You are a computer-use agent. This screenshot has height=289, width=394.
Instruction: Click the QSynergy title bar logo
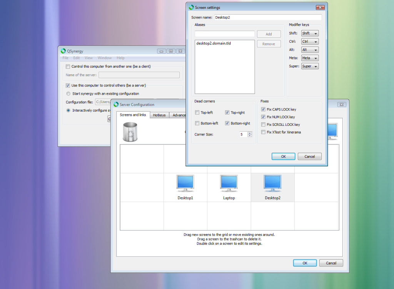(63, 51)
